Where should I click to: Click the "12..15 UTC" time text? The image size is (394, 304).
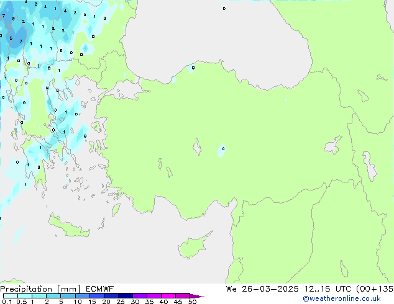[x=328, y=289]
